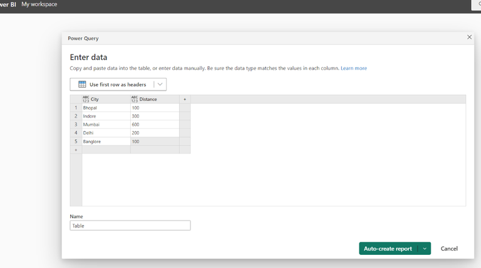The height and width of the screenshot is (268, 481).
Task: Add a new column with plus icon
Action: [185, 99]
